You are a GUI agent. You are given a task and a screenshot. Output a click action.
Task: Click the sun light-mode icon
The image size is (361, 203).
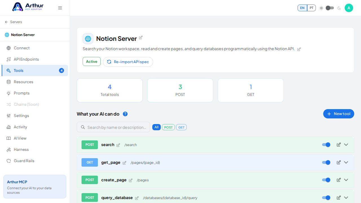(x=321, y=8)
